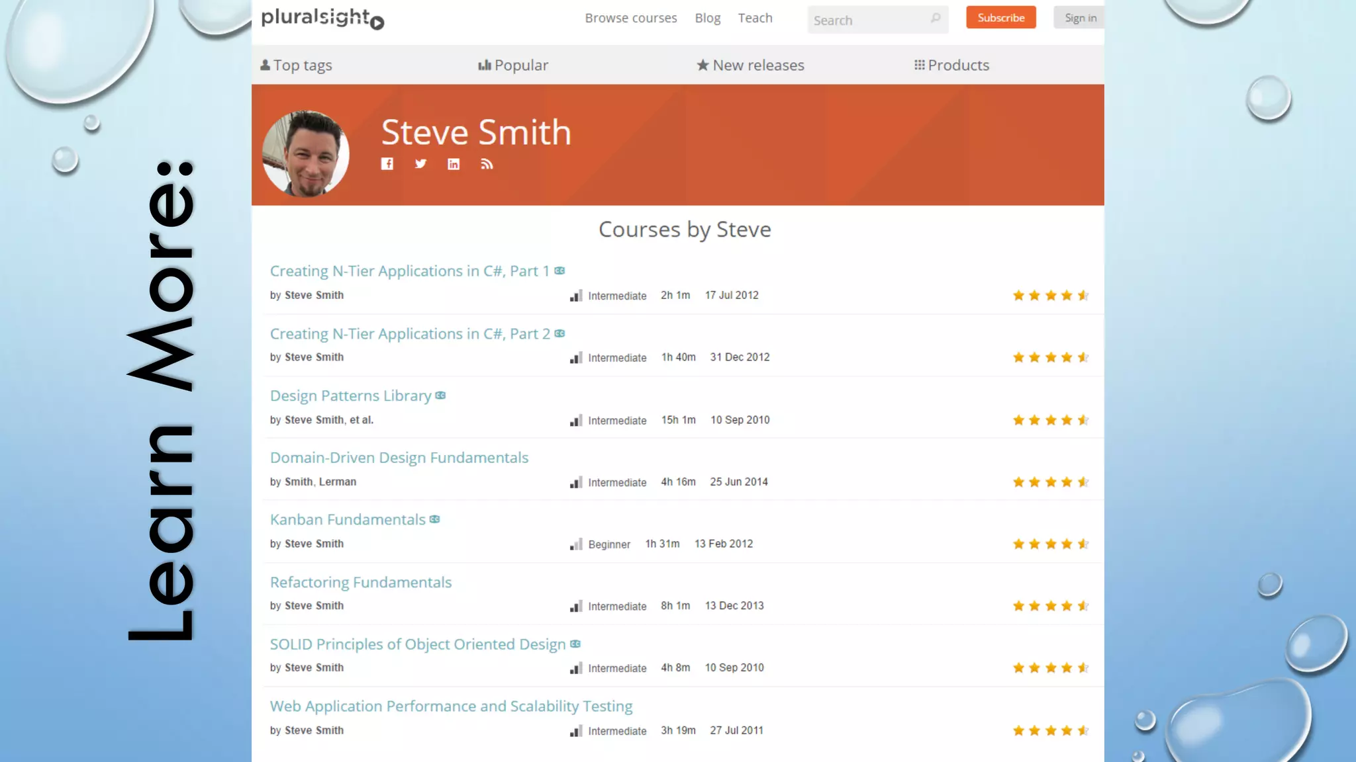
Task: Click Steve Smith's Facebook icon
Action: 387,164
